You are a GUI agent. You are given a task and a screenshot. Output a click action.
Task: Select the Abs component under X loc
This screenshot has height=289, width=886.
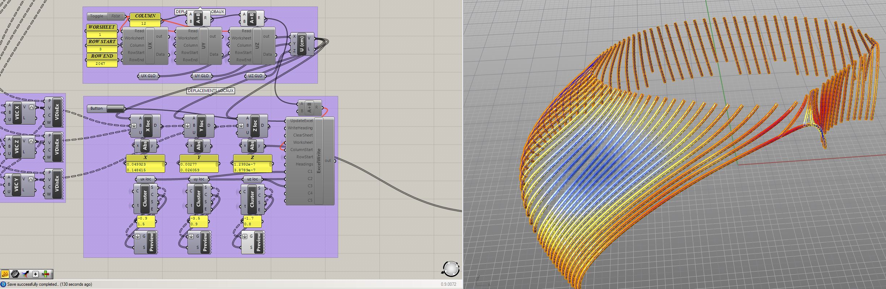tap(145, 146)
